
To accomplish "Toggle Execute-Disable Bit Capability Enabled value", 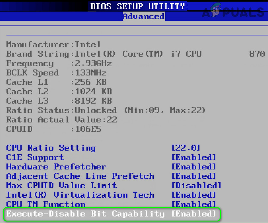I will coord(194,214).
